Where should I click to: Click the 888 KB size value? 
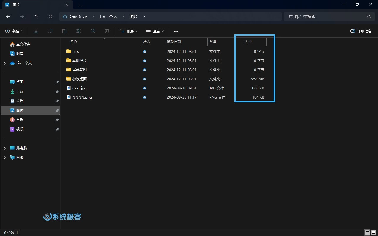tap(258, 88)
